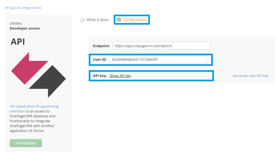Click Generate new API key link
Screen dimensions: 278x152
(x=250, y=76)
